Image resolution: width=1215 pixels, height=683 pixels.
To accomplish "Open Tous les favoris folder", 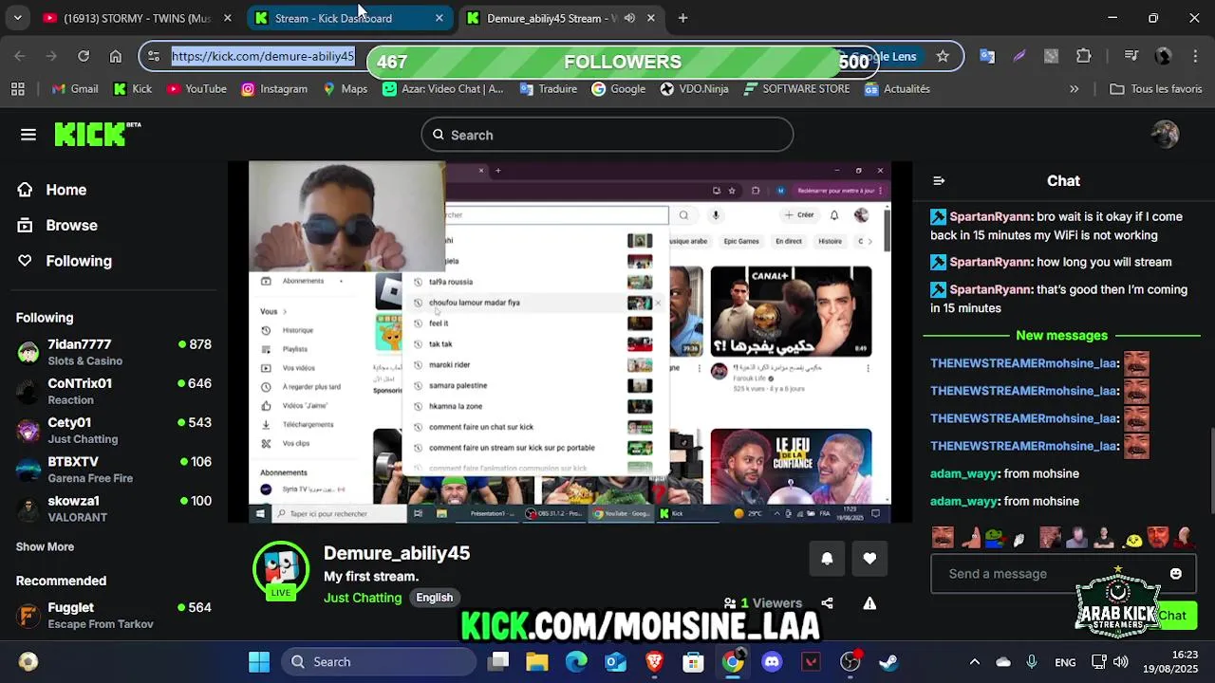I will point(1156,89).
